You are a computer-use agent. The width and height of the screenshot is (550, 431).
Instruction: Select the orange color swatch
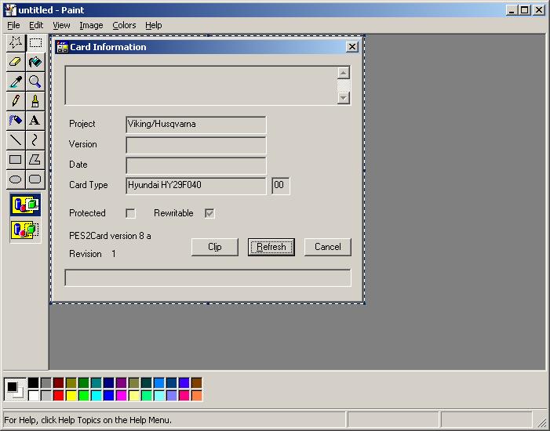point(197,396)
